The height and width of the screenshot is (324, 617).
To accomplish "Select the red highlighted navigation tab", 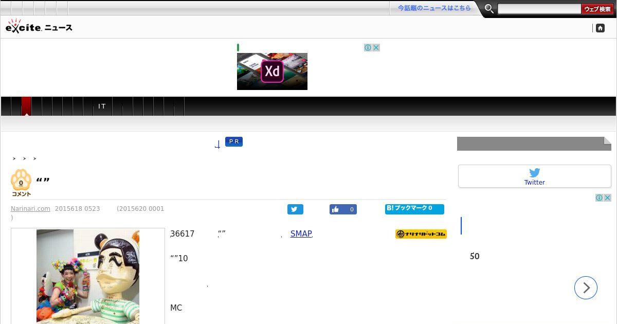I will 26,106.
